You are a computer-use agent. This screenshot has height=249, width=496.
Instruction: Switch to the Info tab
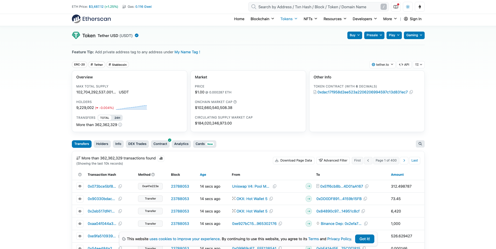tap(118, 144)
